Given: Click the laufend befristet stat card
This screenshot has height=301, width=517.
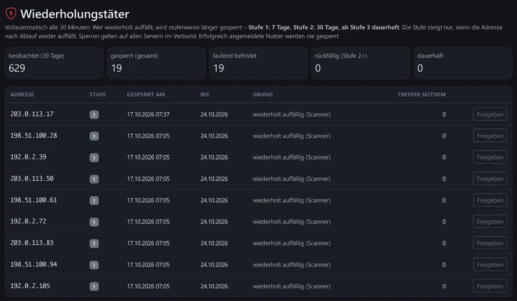Looking at the screenshot, I should [x=258, y=63].
